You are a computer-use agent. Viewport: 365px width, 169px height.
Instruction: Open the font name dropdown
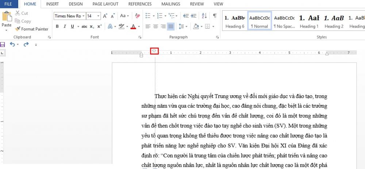[x=84, y=16]
